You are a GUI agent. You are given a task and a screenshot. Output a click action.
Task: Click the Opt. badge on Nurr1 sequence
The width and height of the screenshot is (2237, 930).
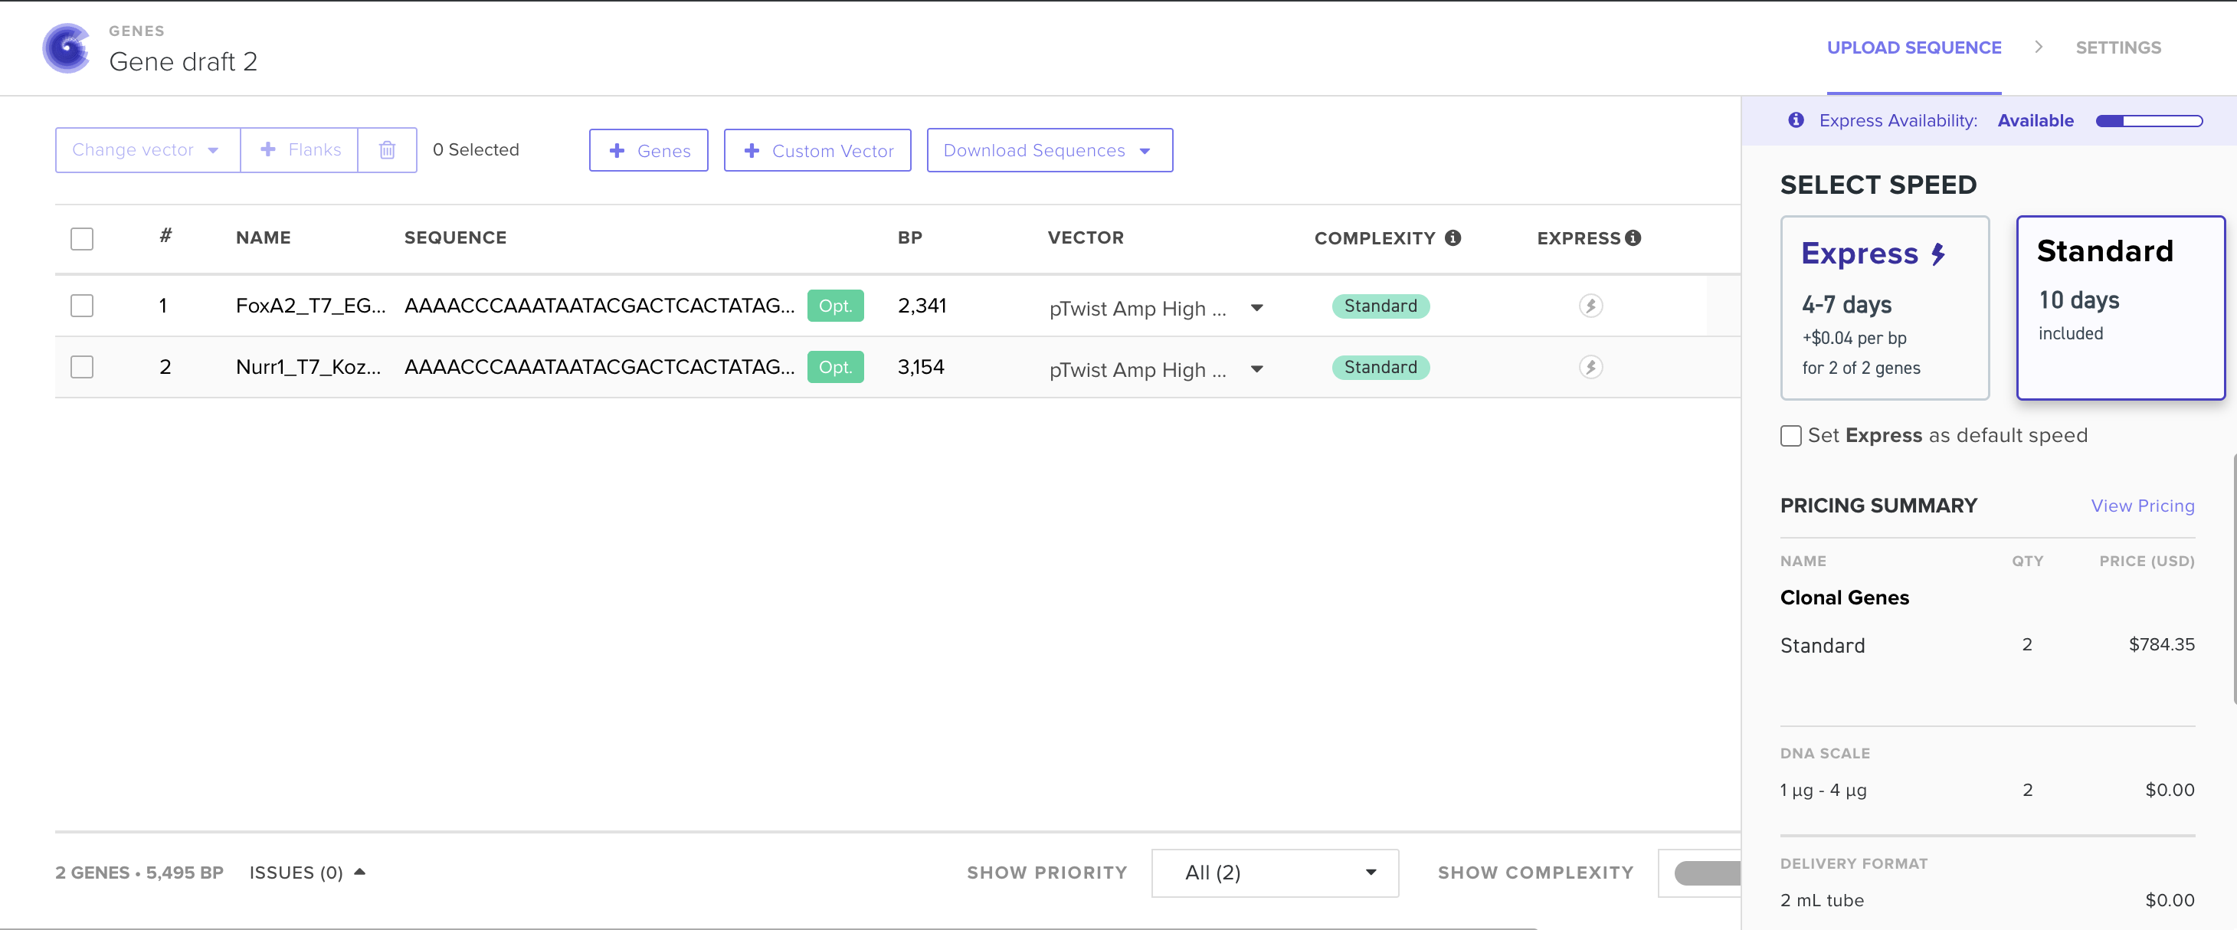[x=835, y=367]
